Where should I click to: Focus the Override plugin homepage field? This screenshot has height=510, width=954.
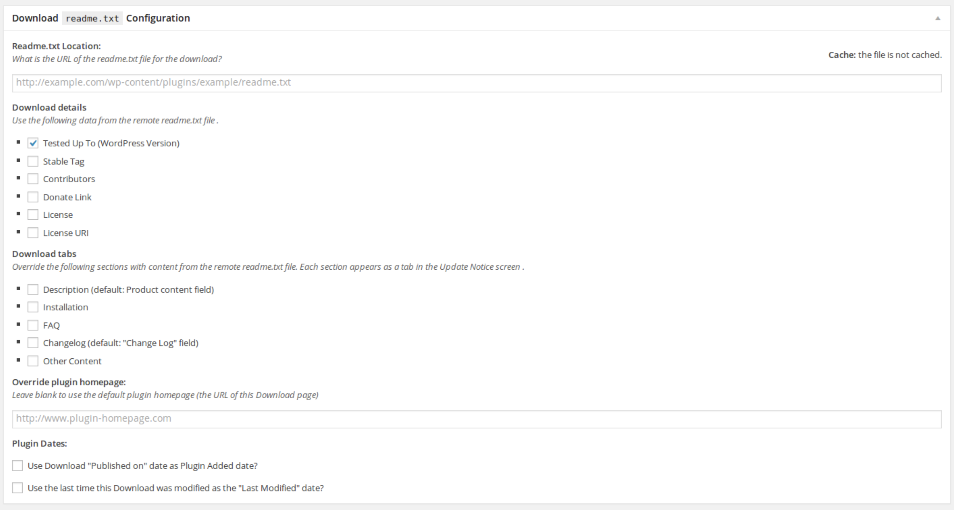[x=476, y=419]
